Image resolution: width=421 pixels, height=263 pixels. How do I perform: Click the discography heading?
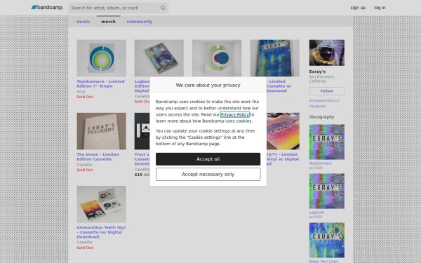click(x=321, y=117)
